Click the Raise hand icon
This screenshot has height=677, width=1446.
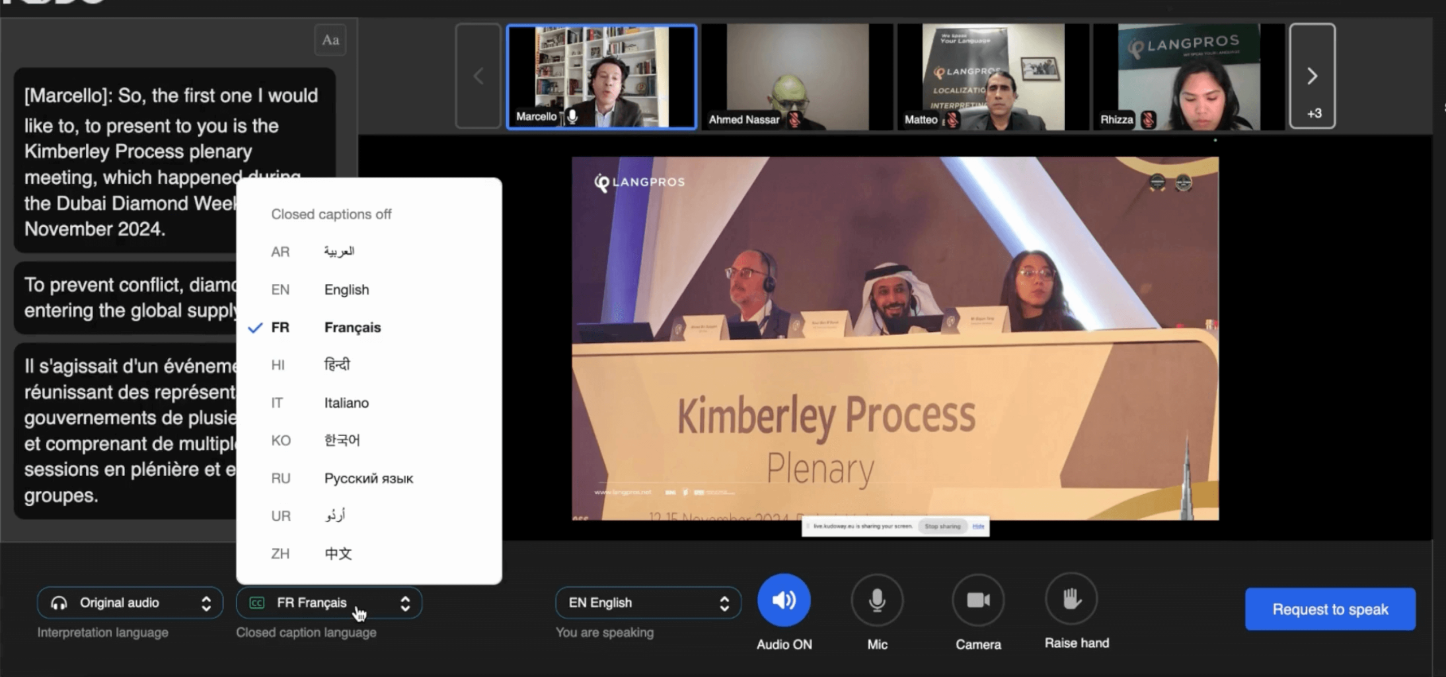1072,599
